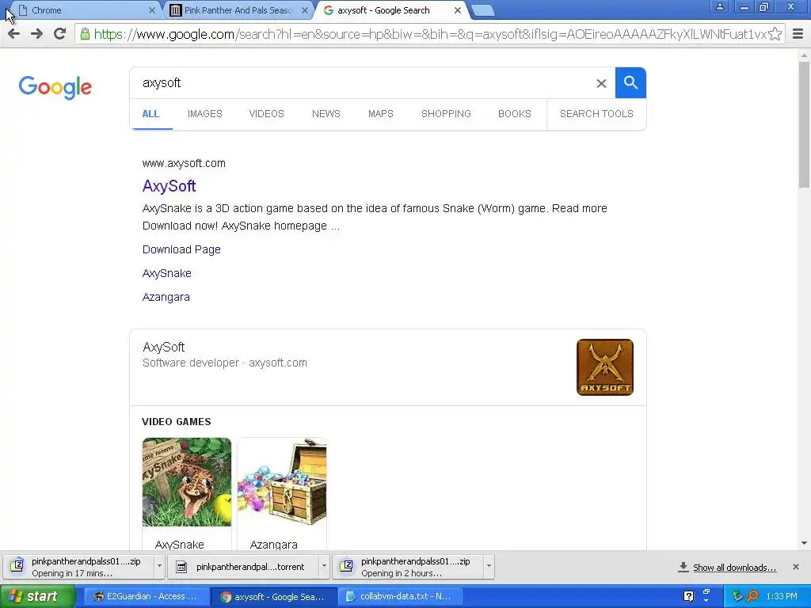Click the Google logo
The image size is (811, 608).
click(55, 87)
